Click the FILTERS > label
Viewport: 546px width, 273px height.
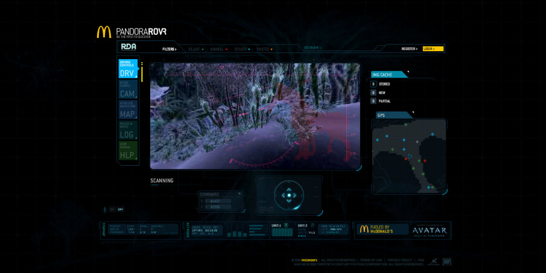[170, 49]
